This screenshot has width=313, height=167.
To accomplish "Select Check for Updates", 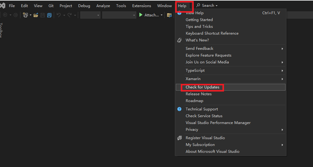I will click(231, 87).
